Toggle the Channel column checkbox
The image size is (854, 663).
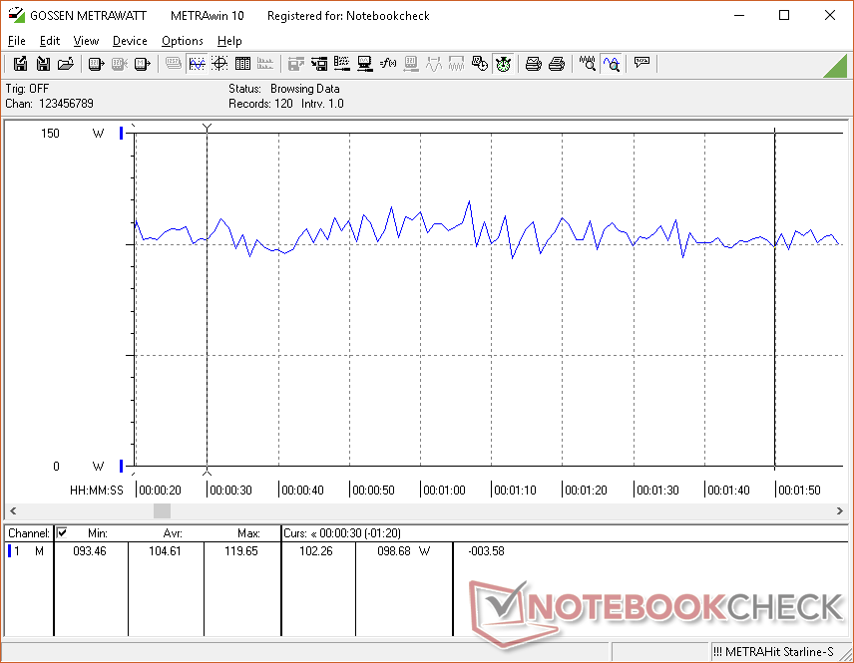point(62,532)
